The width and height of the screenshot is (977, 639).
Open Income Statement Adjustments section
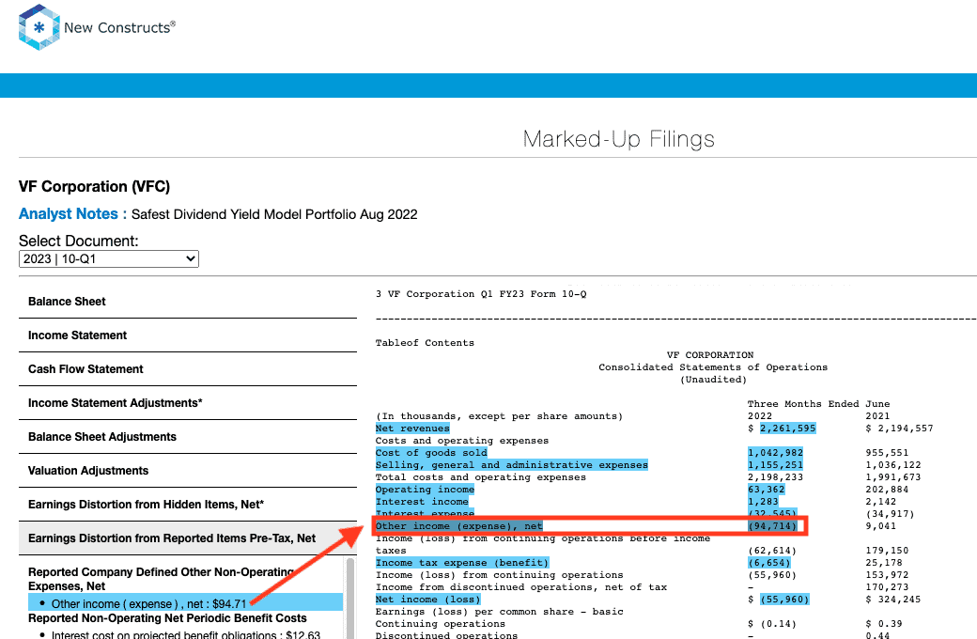coord(188,403)
